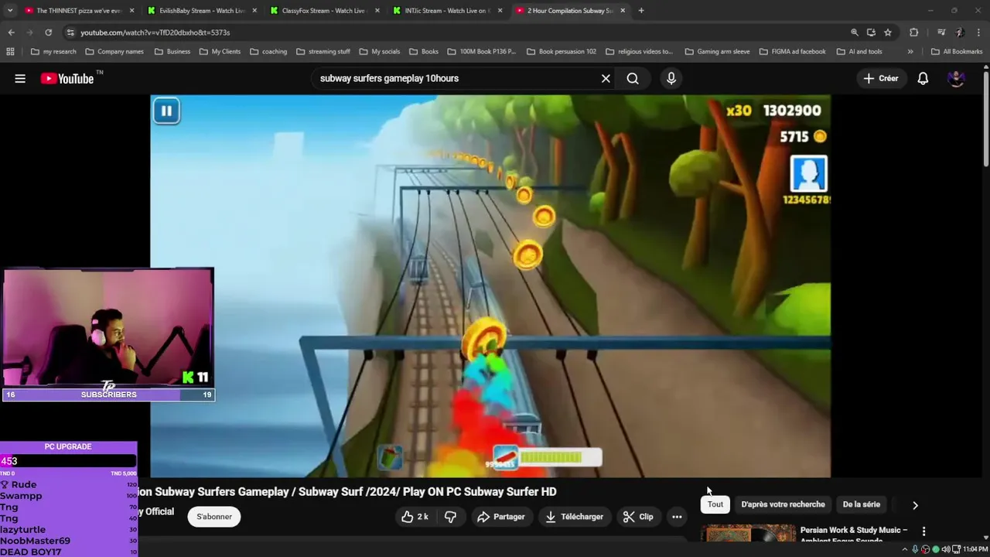Screen dimensions: 990x557
Task: Open the YouTube hamburger guide menu
Action: [x=20, y=78]
